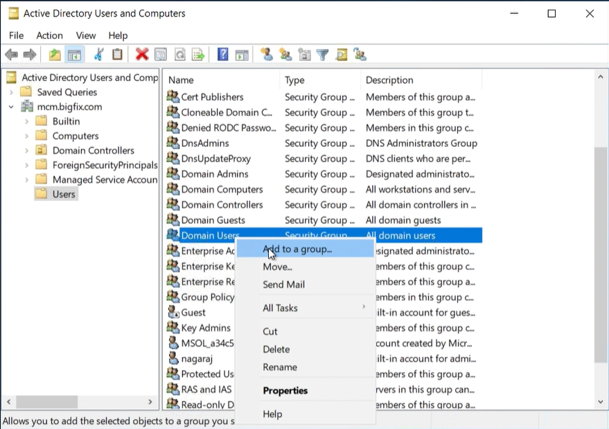This screenshot has width=609, height=429.
Task: Select the Domain Admins group row
Action: (x=214, y=174)
